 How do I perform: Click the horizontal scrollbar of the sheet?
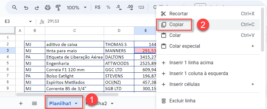67,95
